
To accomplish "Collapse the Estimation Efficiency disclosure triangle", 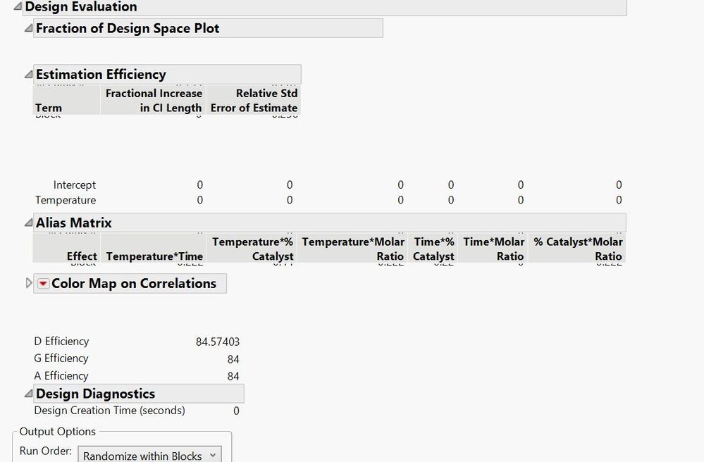I will coord(28,75).
